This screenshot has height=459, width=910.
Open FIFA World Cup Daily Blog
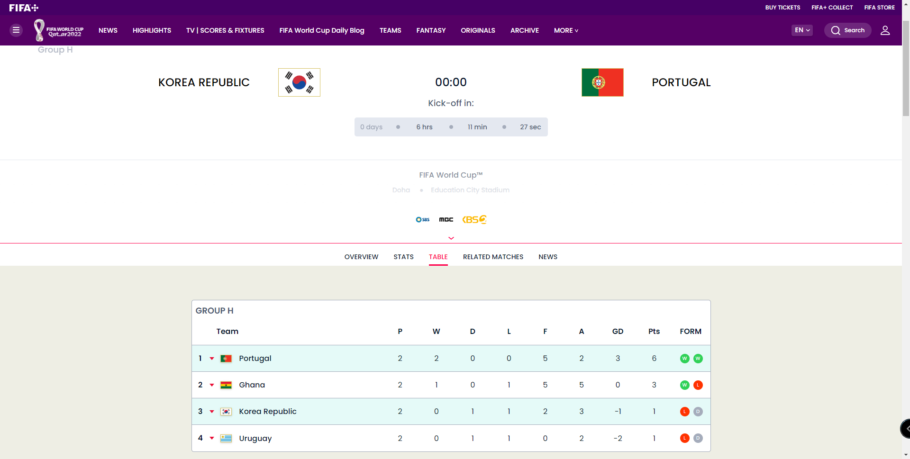point(322,30)
